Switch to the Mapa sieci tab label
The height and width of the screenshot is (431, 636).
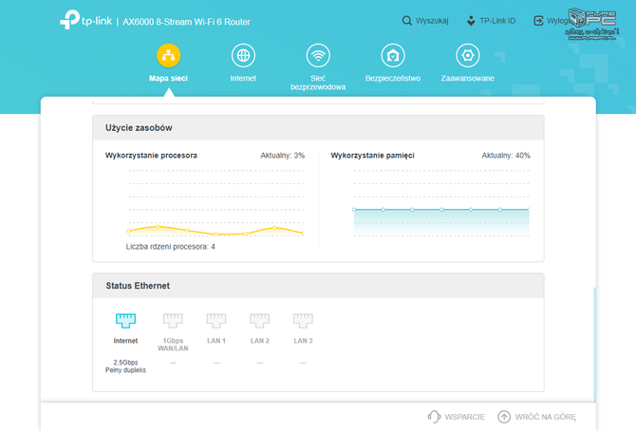pos(168,79)
